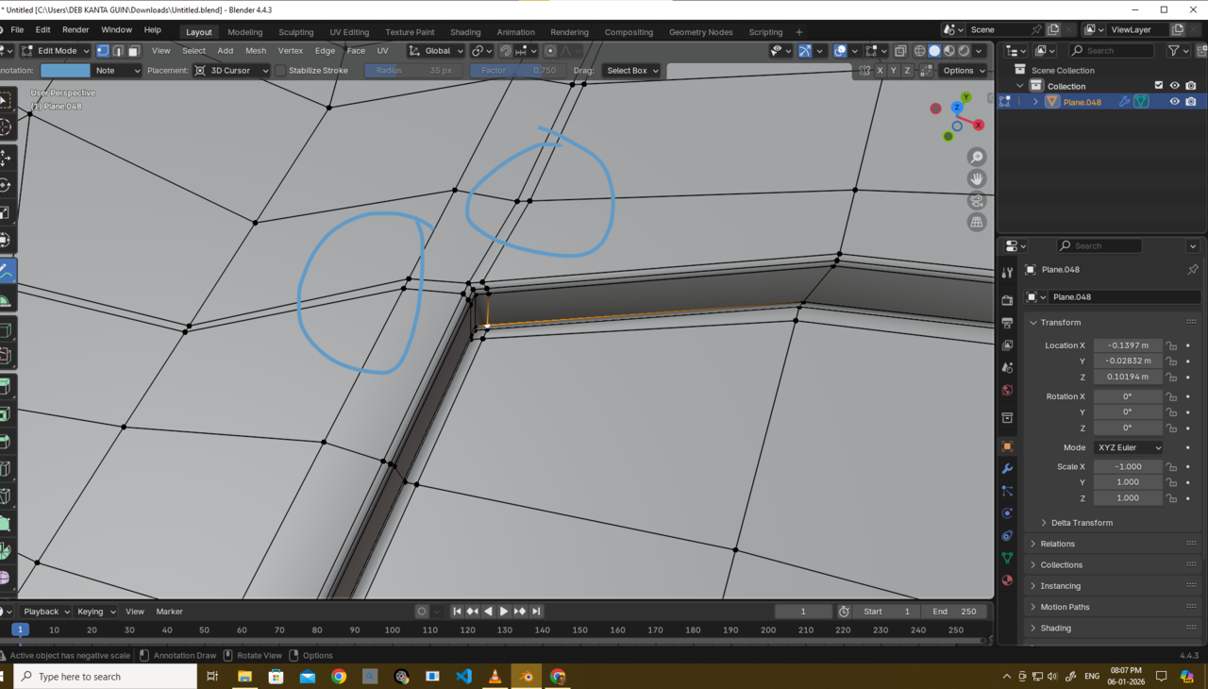
Task: Select the Move tool in toolbar
Action: pyautogui.click(x=6, y=158)
